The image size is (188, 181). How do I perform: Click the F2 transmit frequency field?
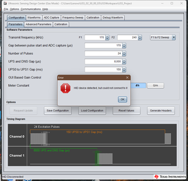tap(128, 37)
